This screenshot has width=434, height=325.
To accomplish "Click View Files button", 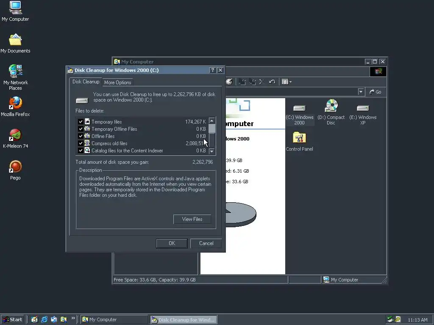I will [192, 219].
